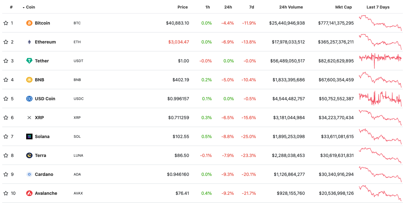Screen dimensions: 406x203
Task: Toggle the Avalanche favorite star
Action: (6, 193)
